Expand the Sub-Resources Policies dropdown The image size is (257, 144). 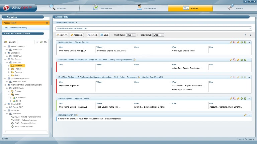click(250, 29)
